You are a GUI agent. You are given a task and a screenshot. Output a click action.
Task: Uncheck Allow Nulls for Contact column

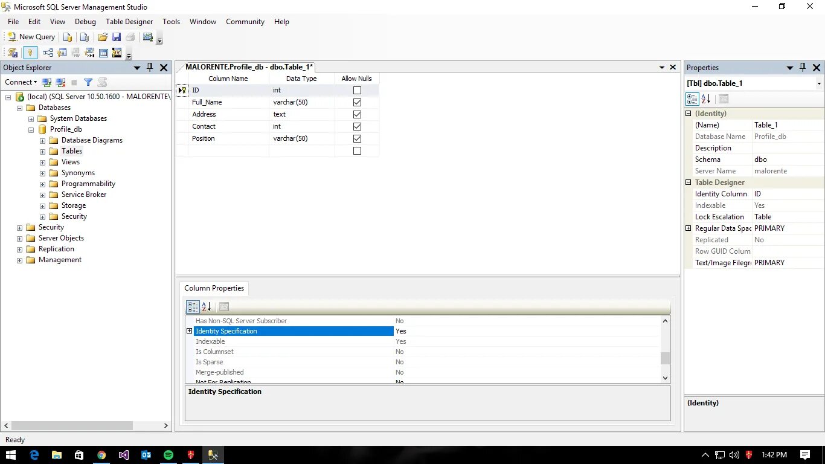[357, 127]
